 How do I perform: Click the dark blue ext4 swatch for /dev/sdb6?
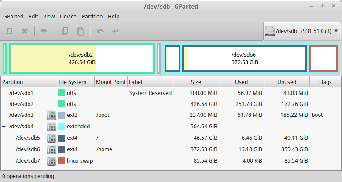coord(62,149)
